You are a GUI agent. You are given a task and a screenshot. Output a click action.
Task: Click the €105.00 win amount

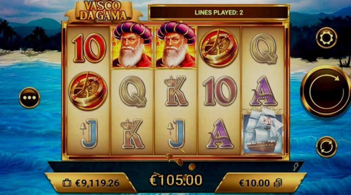pyautogui.click(x=176, y=180)
